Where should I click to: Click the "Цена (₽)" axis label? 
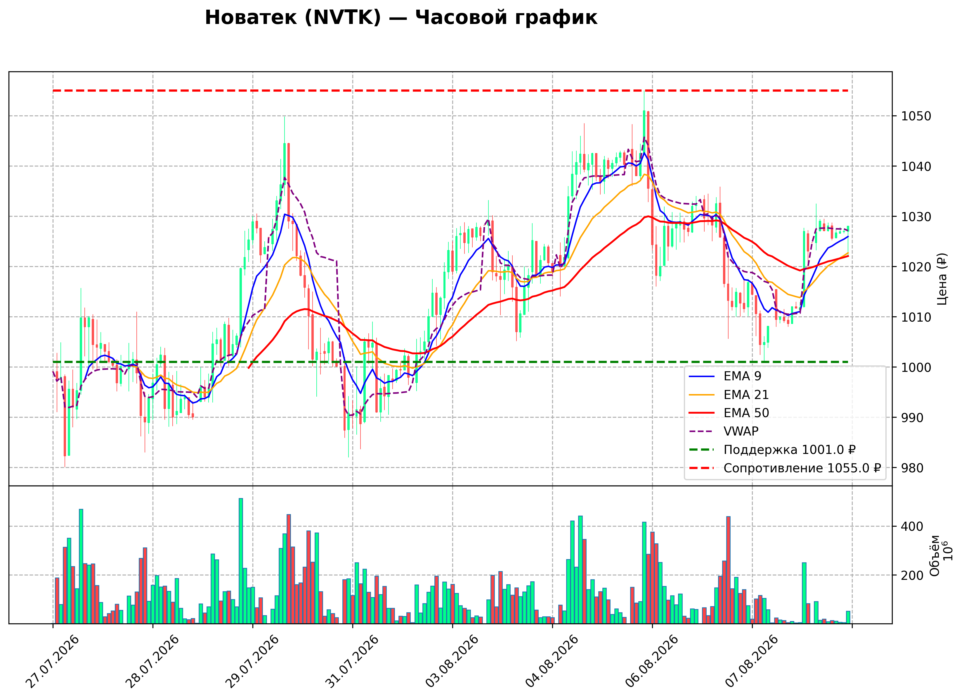coord(942,279)
